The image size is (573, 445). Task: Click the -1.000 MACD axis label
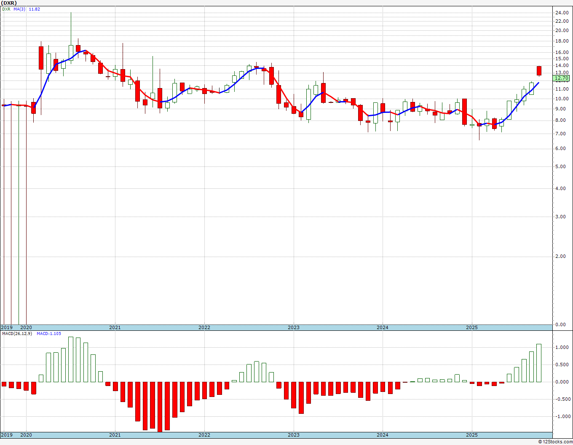click(562, 416)
